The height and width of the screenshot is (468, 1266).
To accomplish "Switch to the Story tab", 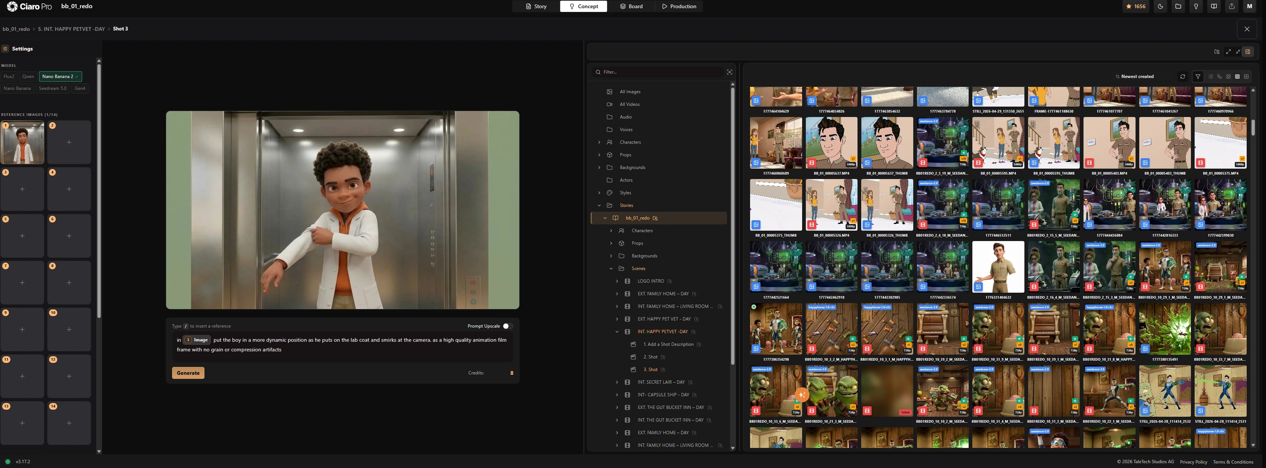I will (536, 6).
